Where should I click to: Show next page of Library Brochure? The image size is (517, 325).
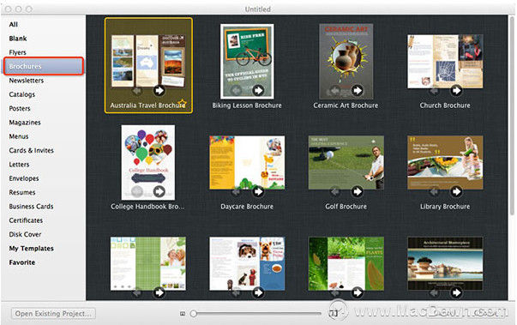click(x=456, y=191)
